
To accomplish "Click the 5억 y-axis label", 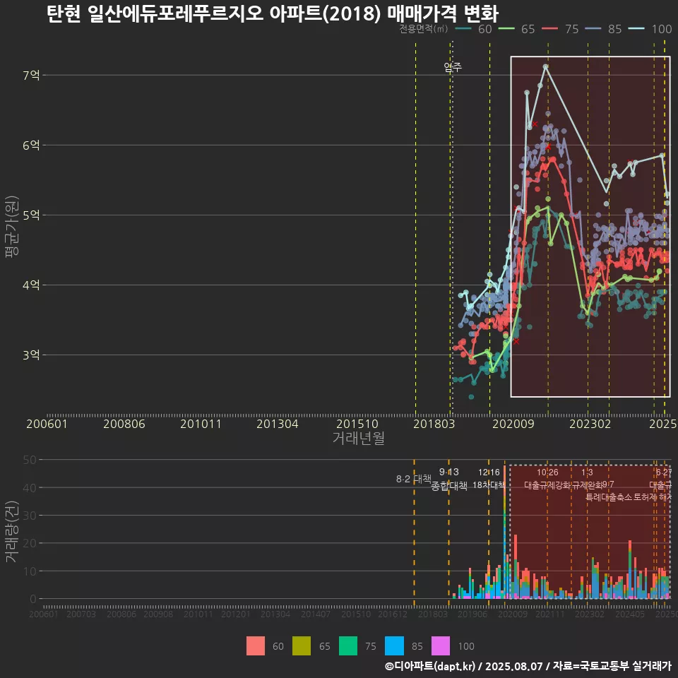I will (x=31, y=215).
